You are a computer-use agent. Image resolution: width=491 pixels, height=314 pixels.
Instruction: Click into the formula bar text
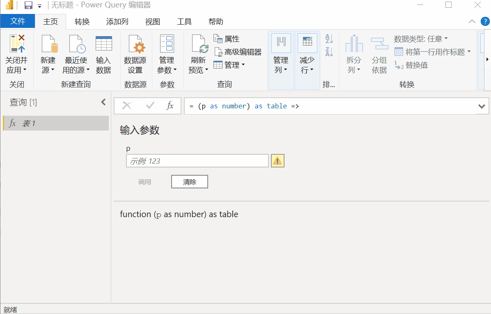244,106
